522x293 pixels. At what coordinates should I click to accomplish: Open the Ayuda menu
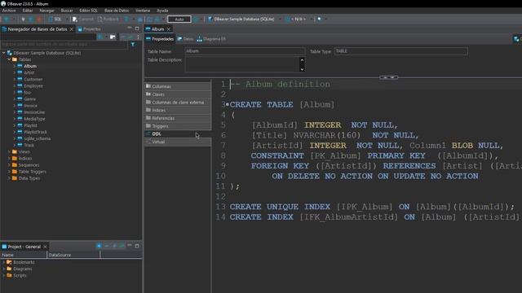[162, 11]
